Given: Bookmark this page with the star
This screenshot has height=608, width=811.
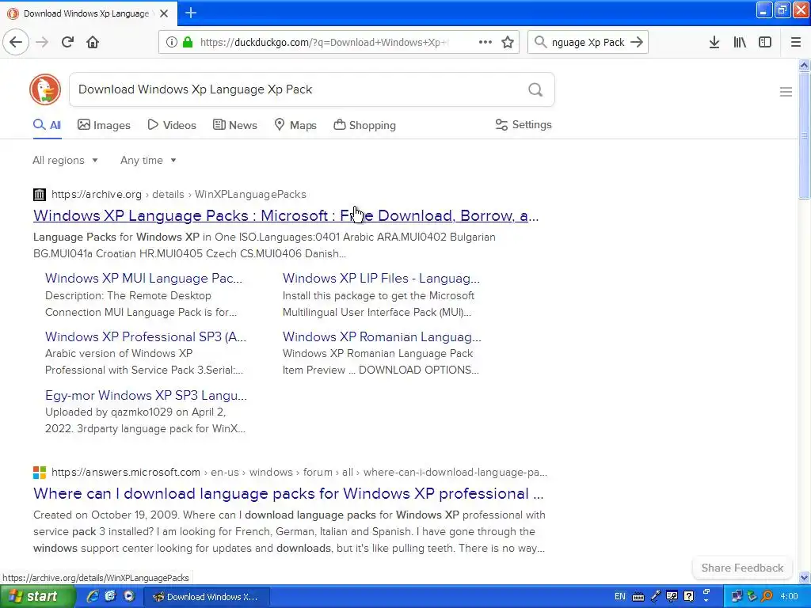Looking at the screenshot, I should pyautogui.click(x=508, y=42).
